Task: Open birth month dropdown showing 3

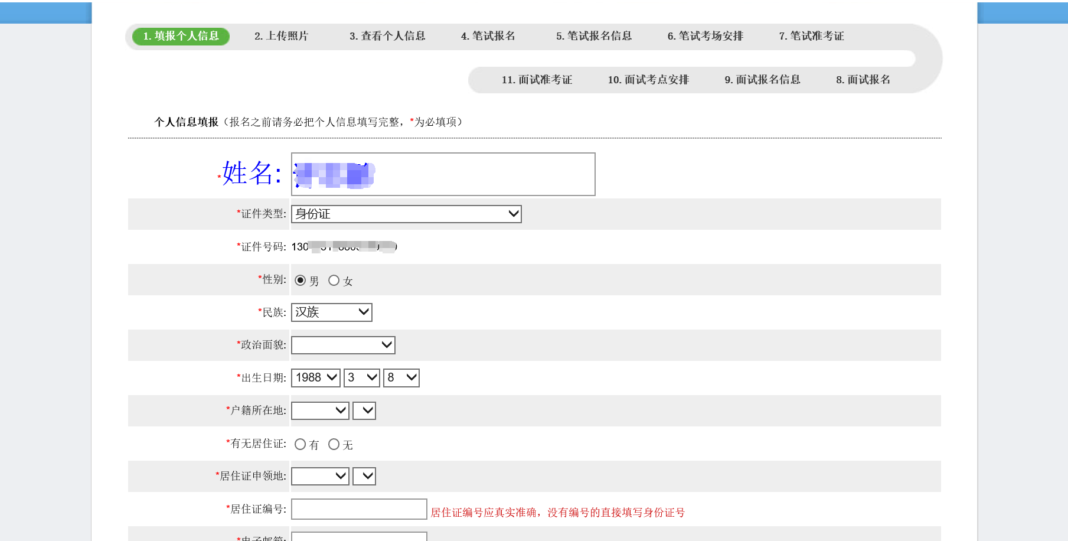Action: [362, 377]
